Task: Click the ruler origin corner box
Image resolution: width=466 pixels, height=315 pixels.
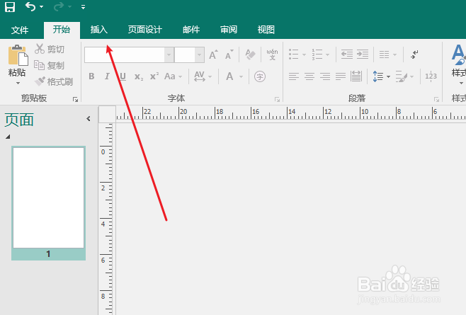Action: click(x=107, y=114)
